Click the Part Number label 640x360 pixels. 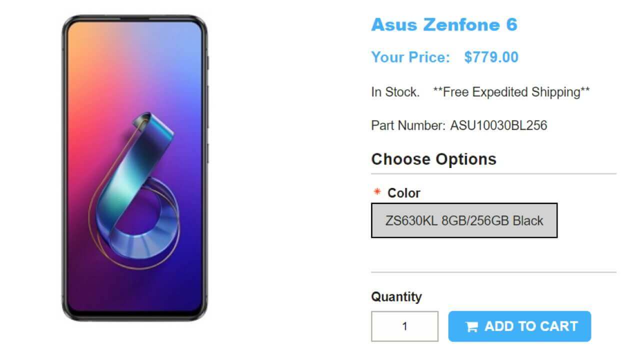click(x=407, y=125)
